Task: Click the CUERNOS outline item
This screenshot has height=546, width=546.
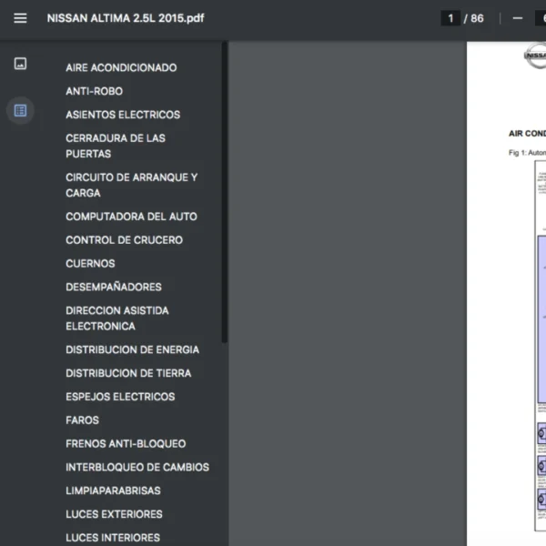Action: [x=90, y=264]
